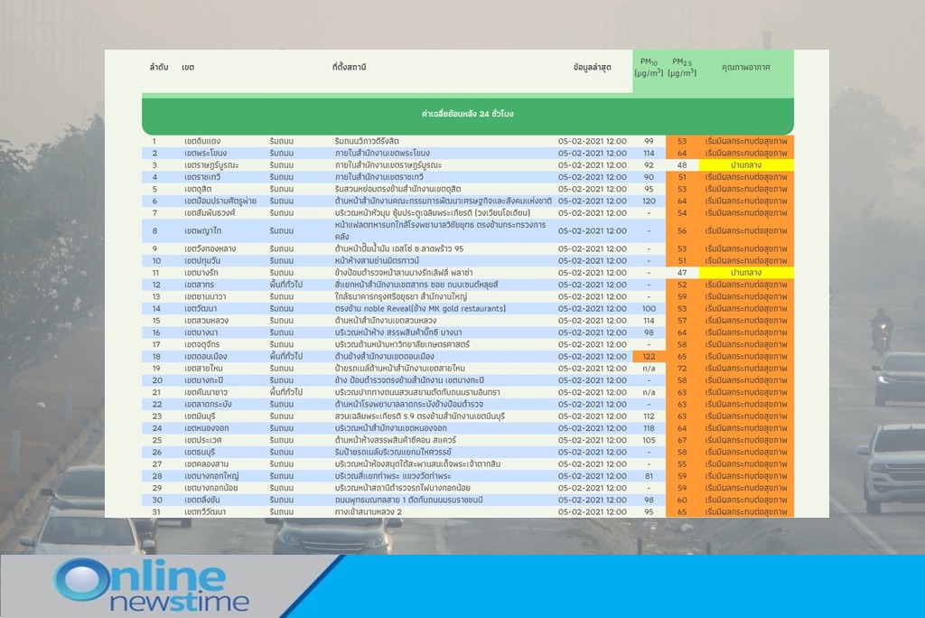Image resolution: width=925 pixels, height=618 pixels.
Task: Click the ที่ตั้งสถานี column header
Action: (x=349, y=68)
